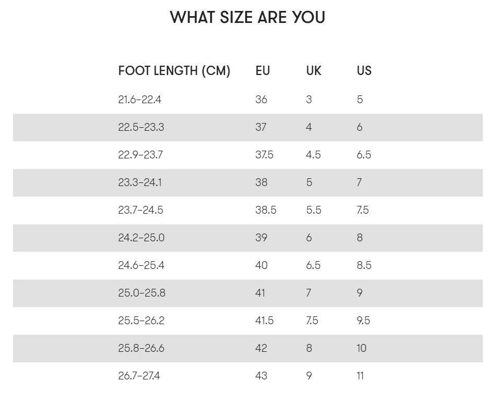Select EU size 37 cell
The image size is (489, 393).
(261, 127)
